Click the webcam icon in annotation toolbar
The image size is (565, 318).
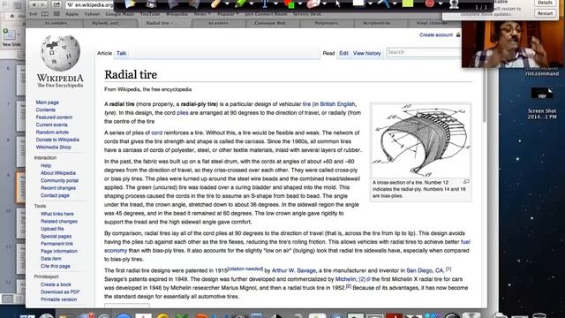[454, 4]
